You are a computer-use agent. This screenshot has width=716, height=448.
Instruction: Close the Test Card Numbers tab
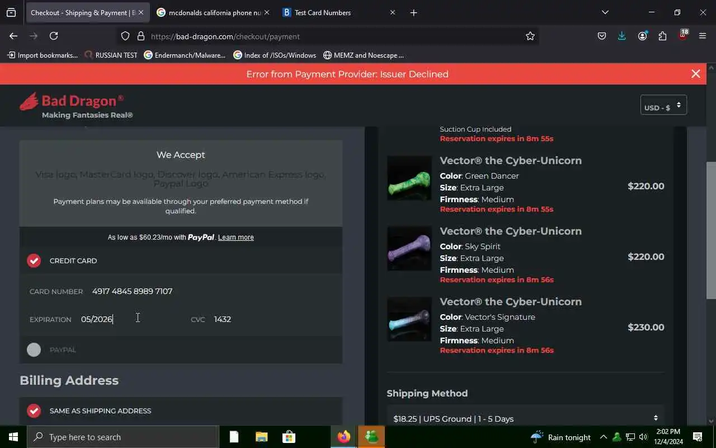(392, 12)
